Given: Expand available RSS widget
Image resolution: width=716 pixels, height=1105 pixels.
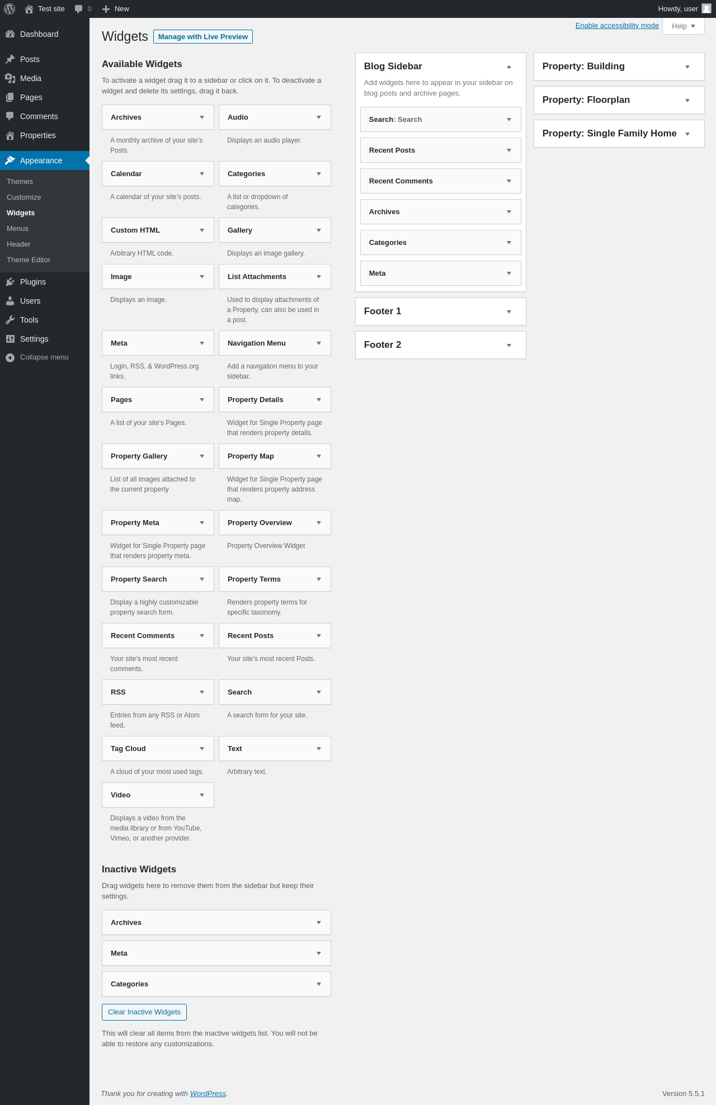Looking at the screenshot, I should pyautogui.click(x=202, y=692).
